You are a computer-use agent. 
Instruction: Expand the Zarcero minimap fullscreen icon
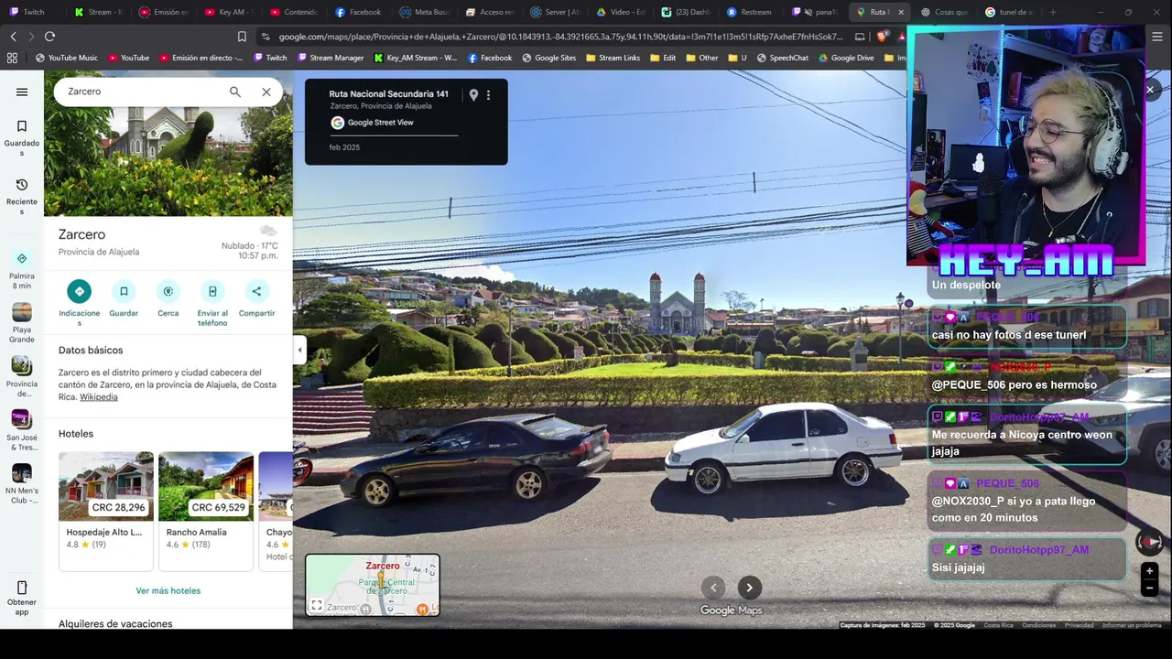click(316, 605)
